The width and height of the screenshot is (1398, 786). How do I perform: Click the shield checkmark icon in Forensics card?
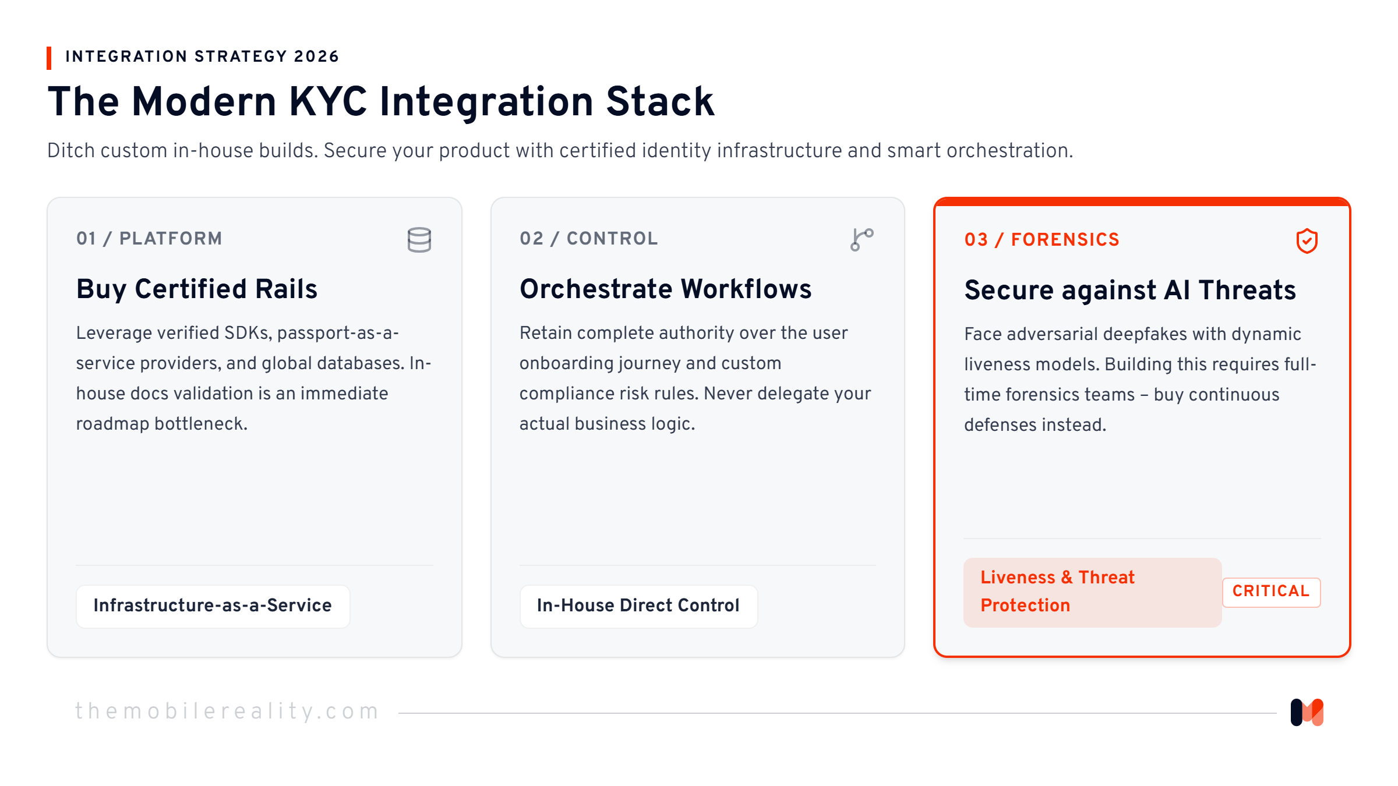(1307, 241)
